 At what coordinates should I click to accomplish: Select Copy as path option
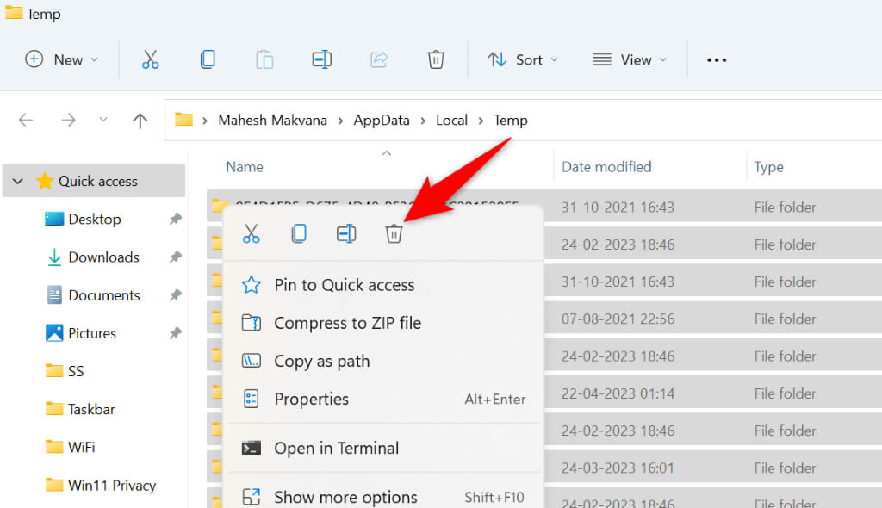click(x=321, y=361)
